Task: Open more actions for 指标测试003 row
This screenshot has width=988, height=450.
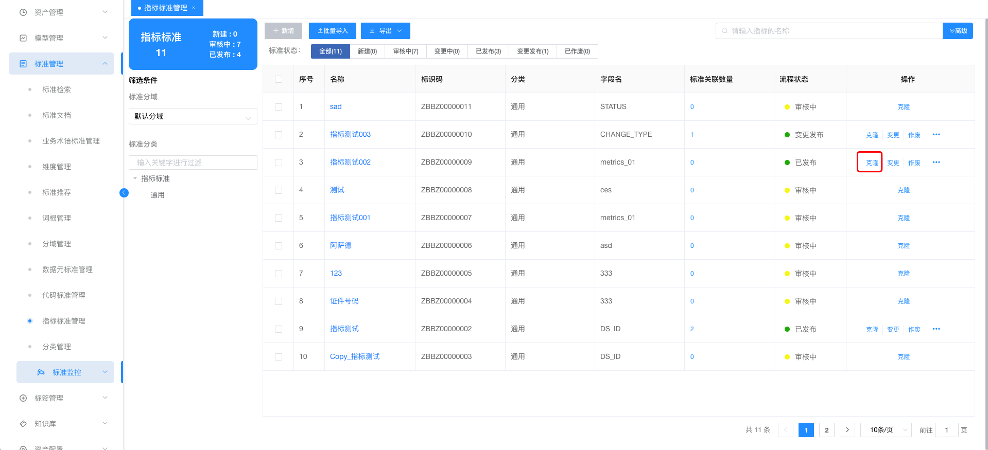Action: (936, 135)
